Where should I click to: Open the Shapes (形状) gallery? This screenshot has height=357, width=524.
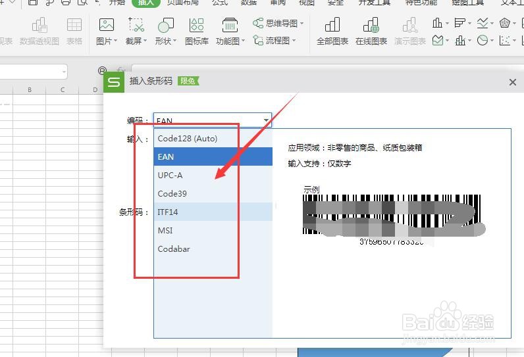[165, 26]
